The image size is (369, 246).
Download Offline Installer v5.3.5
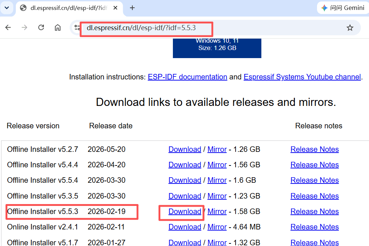coord(185,196)
